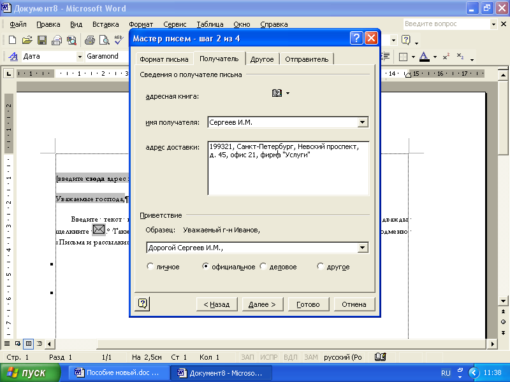Apply font color with the A icon
This screenshot has width=510, height=382.
(424, 57)
